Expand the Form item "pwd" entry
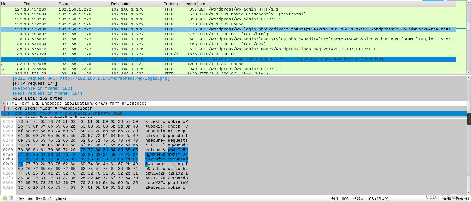Screen dimensions: 471x202 (9, 113)
